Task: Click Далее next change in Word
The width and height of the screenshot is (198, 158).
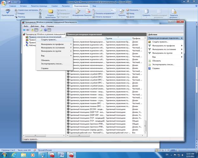Action: click(130, 17)
